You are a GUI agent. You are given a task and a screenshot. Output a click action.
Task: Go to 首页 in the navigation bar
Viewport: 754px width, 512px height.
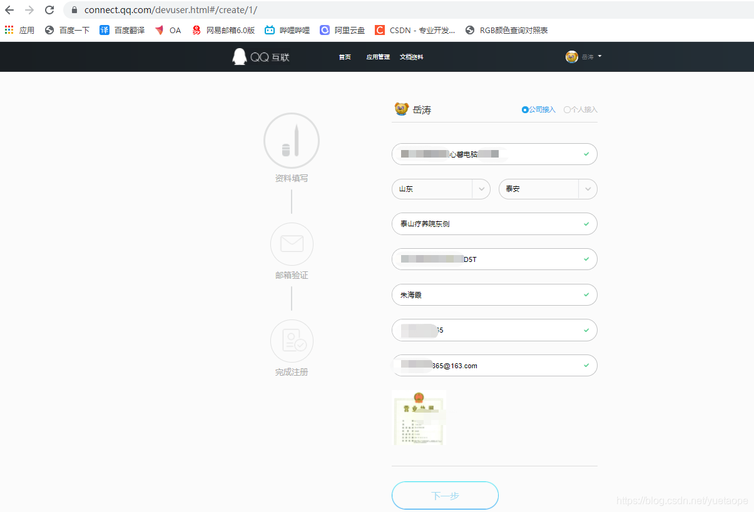coord(345,57)
